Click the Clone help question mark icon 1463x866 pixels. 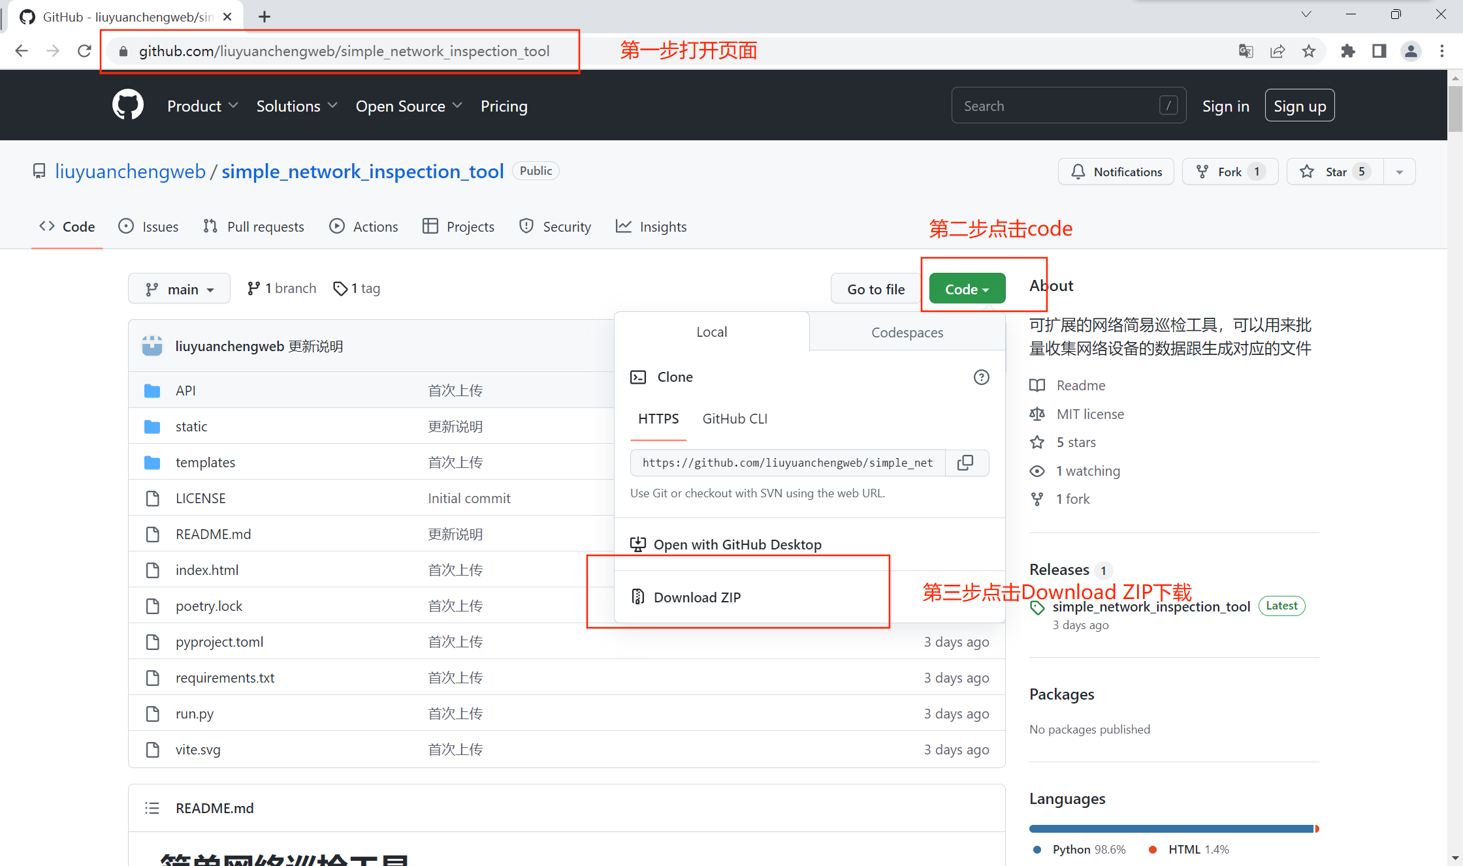coord(981,377)
